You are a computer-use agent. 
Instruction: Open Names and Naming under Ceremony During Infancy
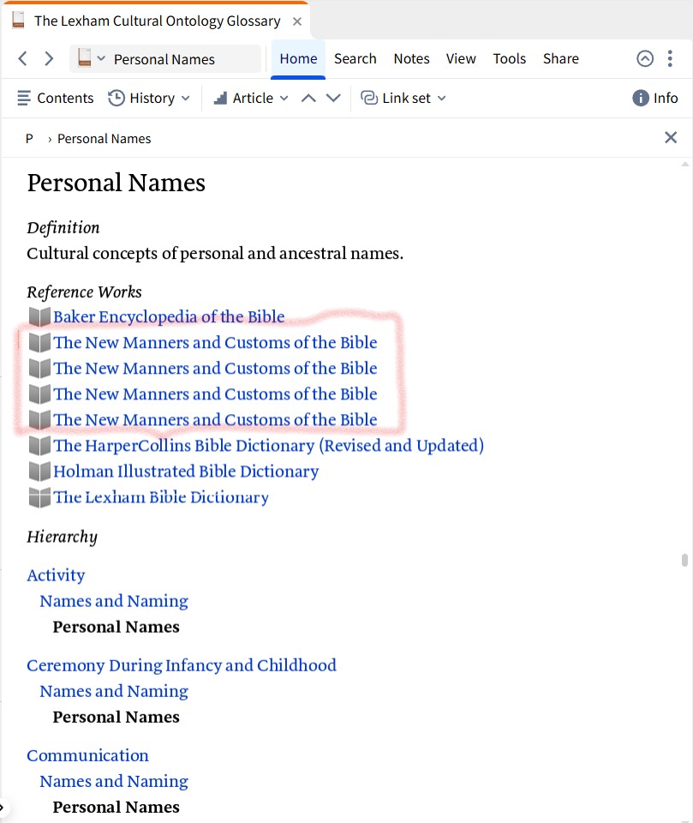[x=114, y=691]
